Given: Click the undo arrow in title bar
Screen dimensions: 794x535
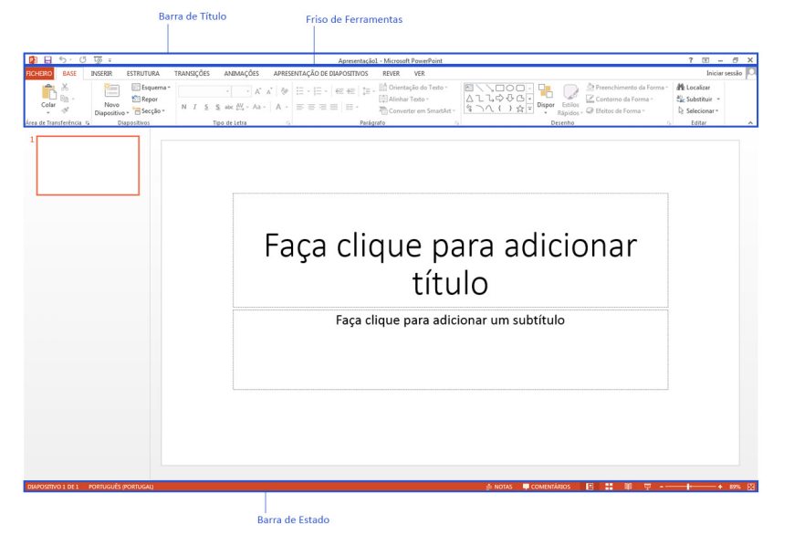Looking at the screenshot, I should pos(61,59).
